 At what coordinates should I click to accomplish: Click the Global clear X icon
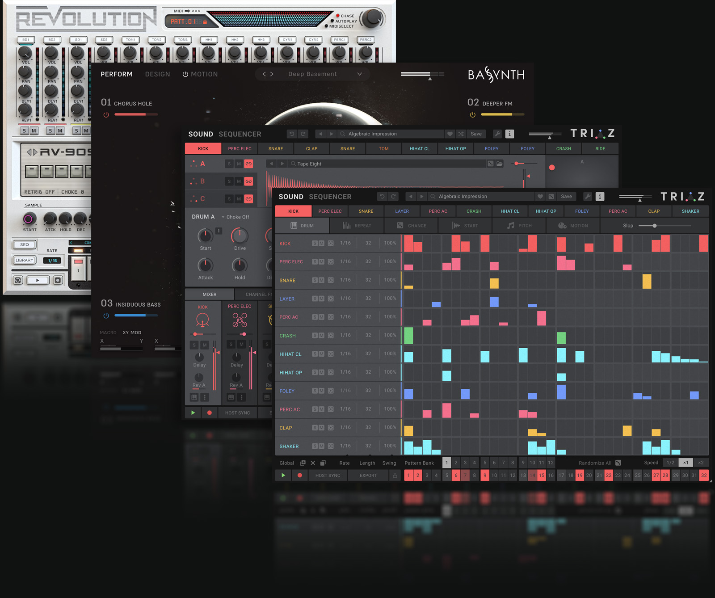point(313,463)
